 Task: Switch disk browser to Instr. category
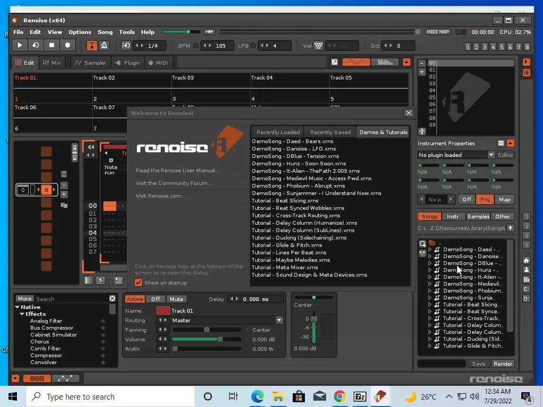click(453, 216)
